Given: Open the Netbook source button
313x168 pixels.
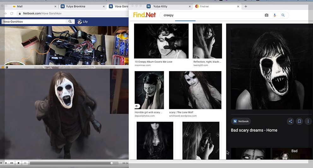Looking at the screenshot, I should click(x=241, y=121).
